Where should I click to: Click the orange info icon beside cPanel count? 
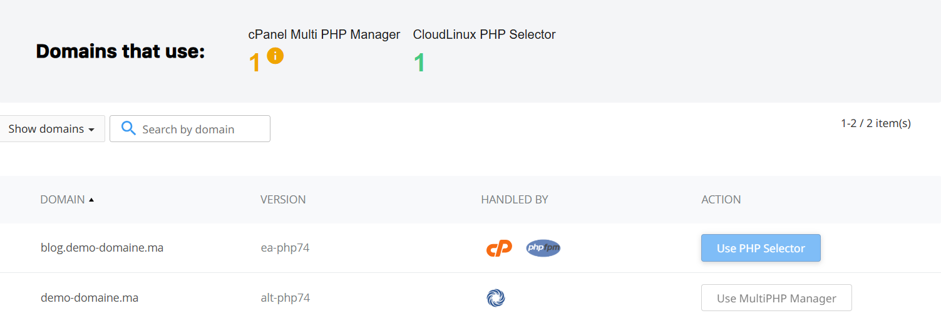(275, 56)
